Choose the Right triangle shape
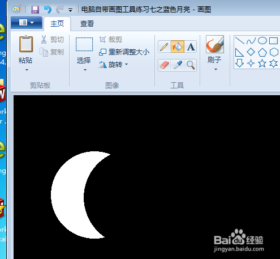 240,52
